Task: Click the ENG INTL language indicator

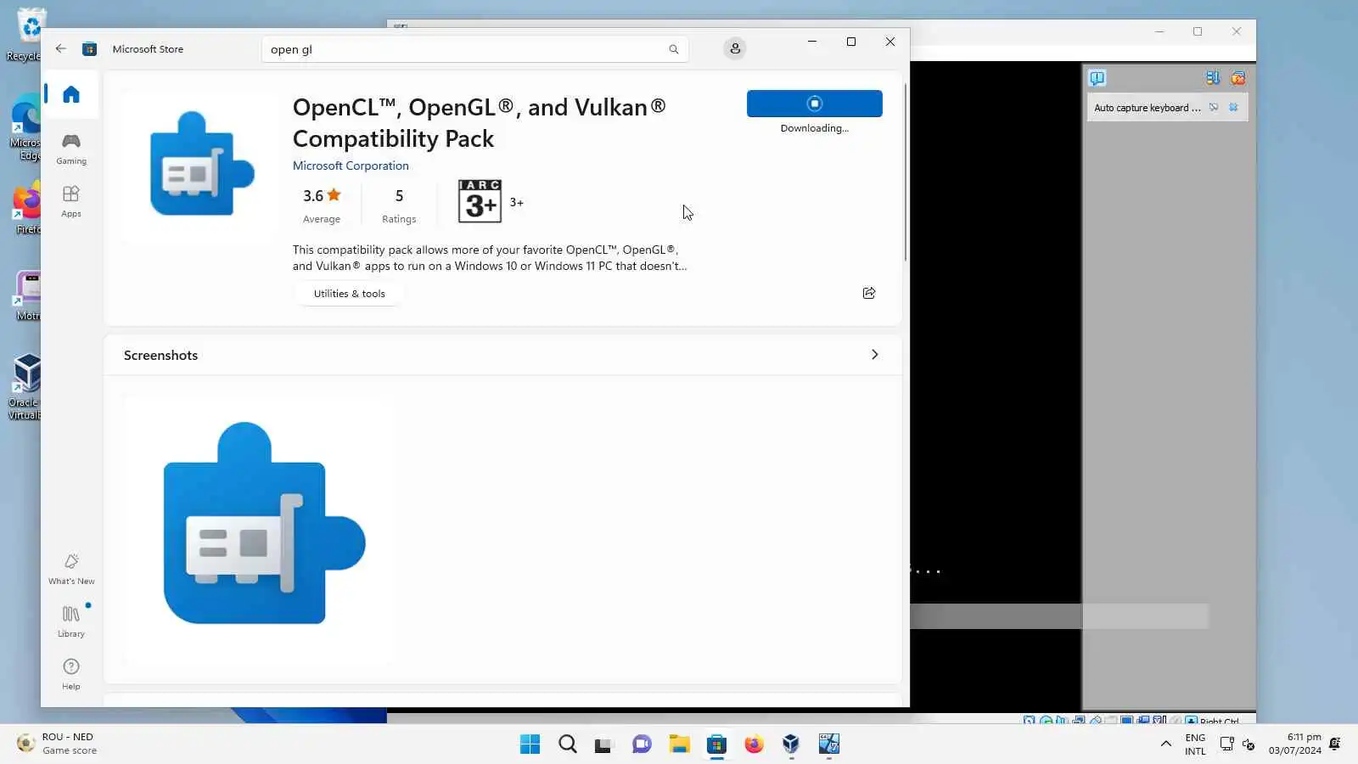Action: tap(1195, 744)
